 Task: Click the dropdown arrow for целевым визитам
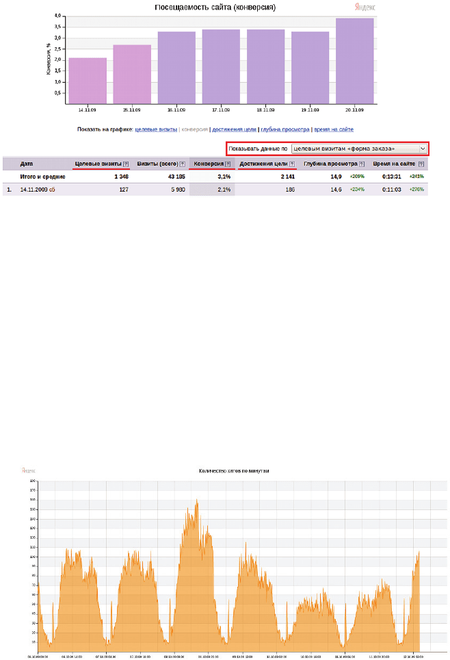pyautogui.click(x=423, y=149)
